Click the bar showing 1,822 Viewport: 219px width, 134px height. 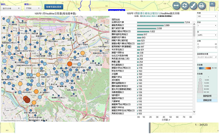click(x=143, y=31)
